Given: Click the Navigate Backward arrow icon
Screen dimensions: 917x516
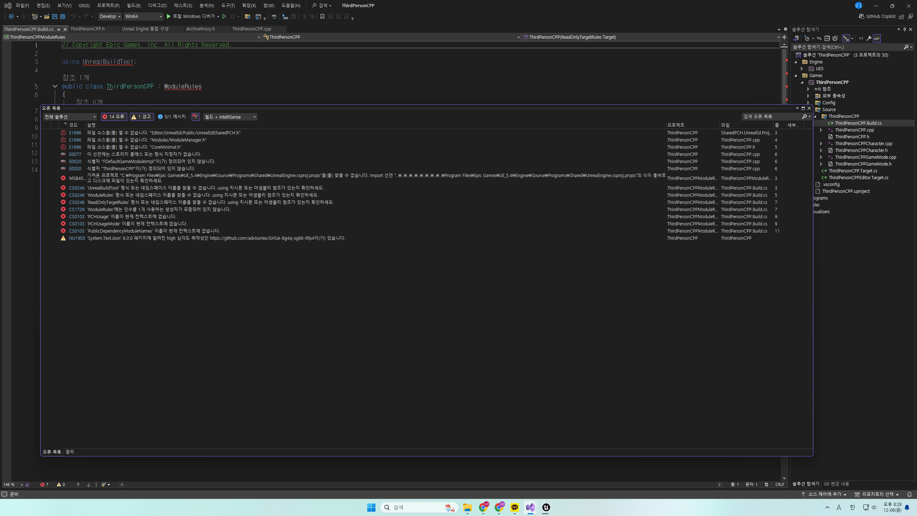Looking at the screenshot, I should [11, 16].
